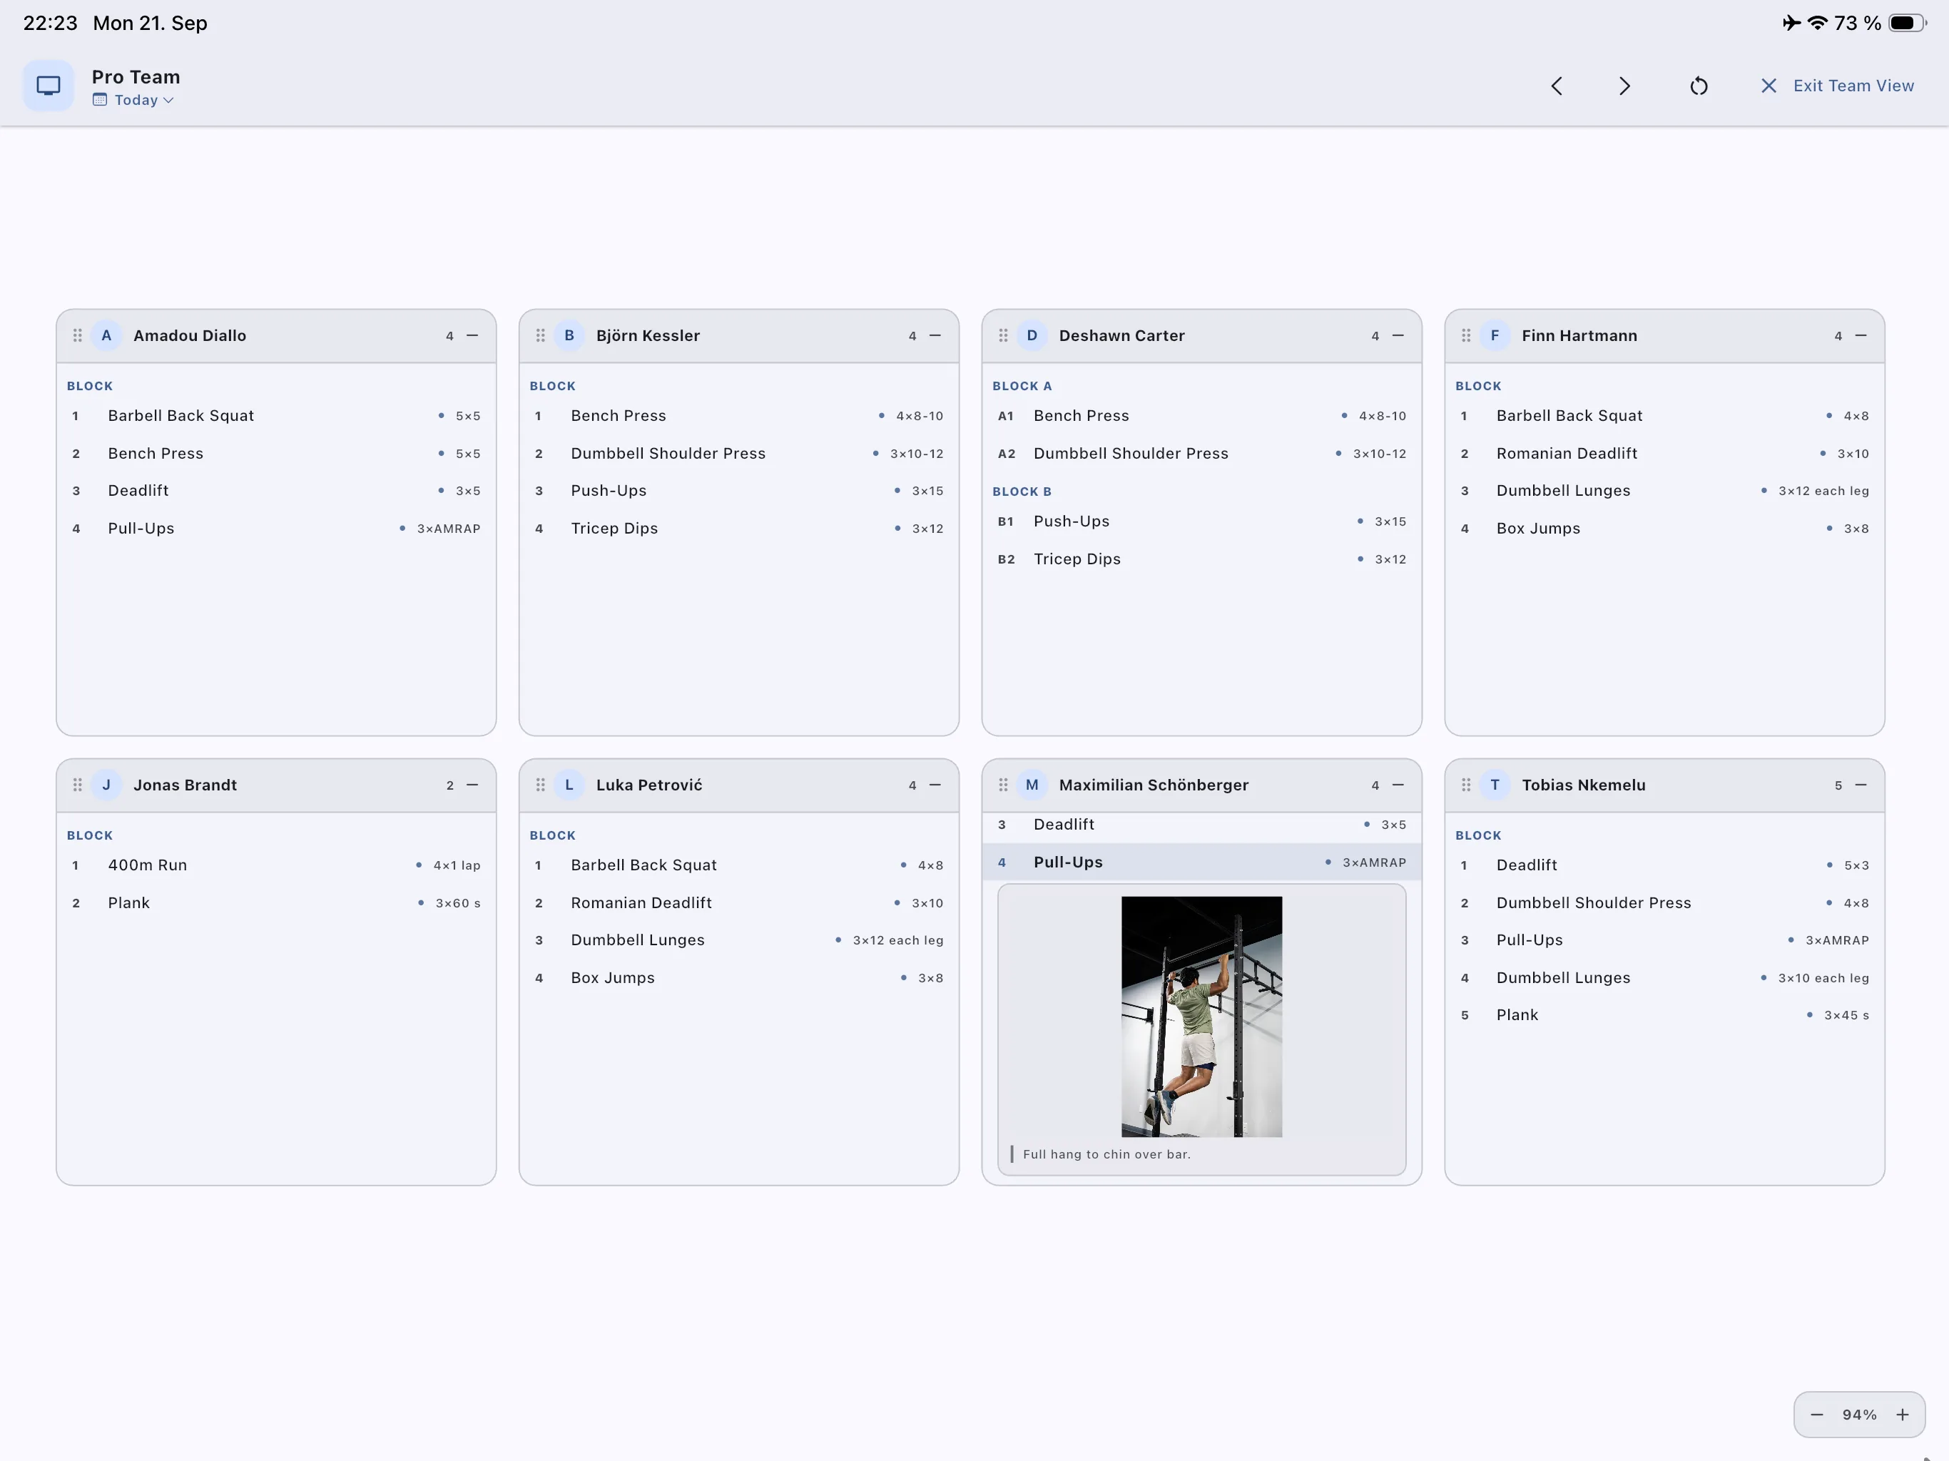Click Maximilian Schönberger's avatar M

click(1032, 785)
